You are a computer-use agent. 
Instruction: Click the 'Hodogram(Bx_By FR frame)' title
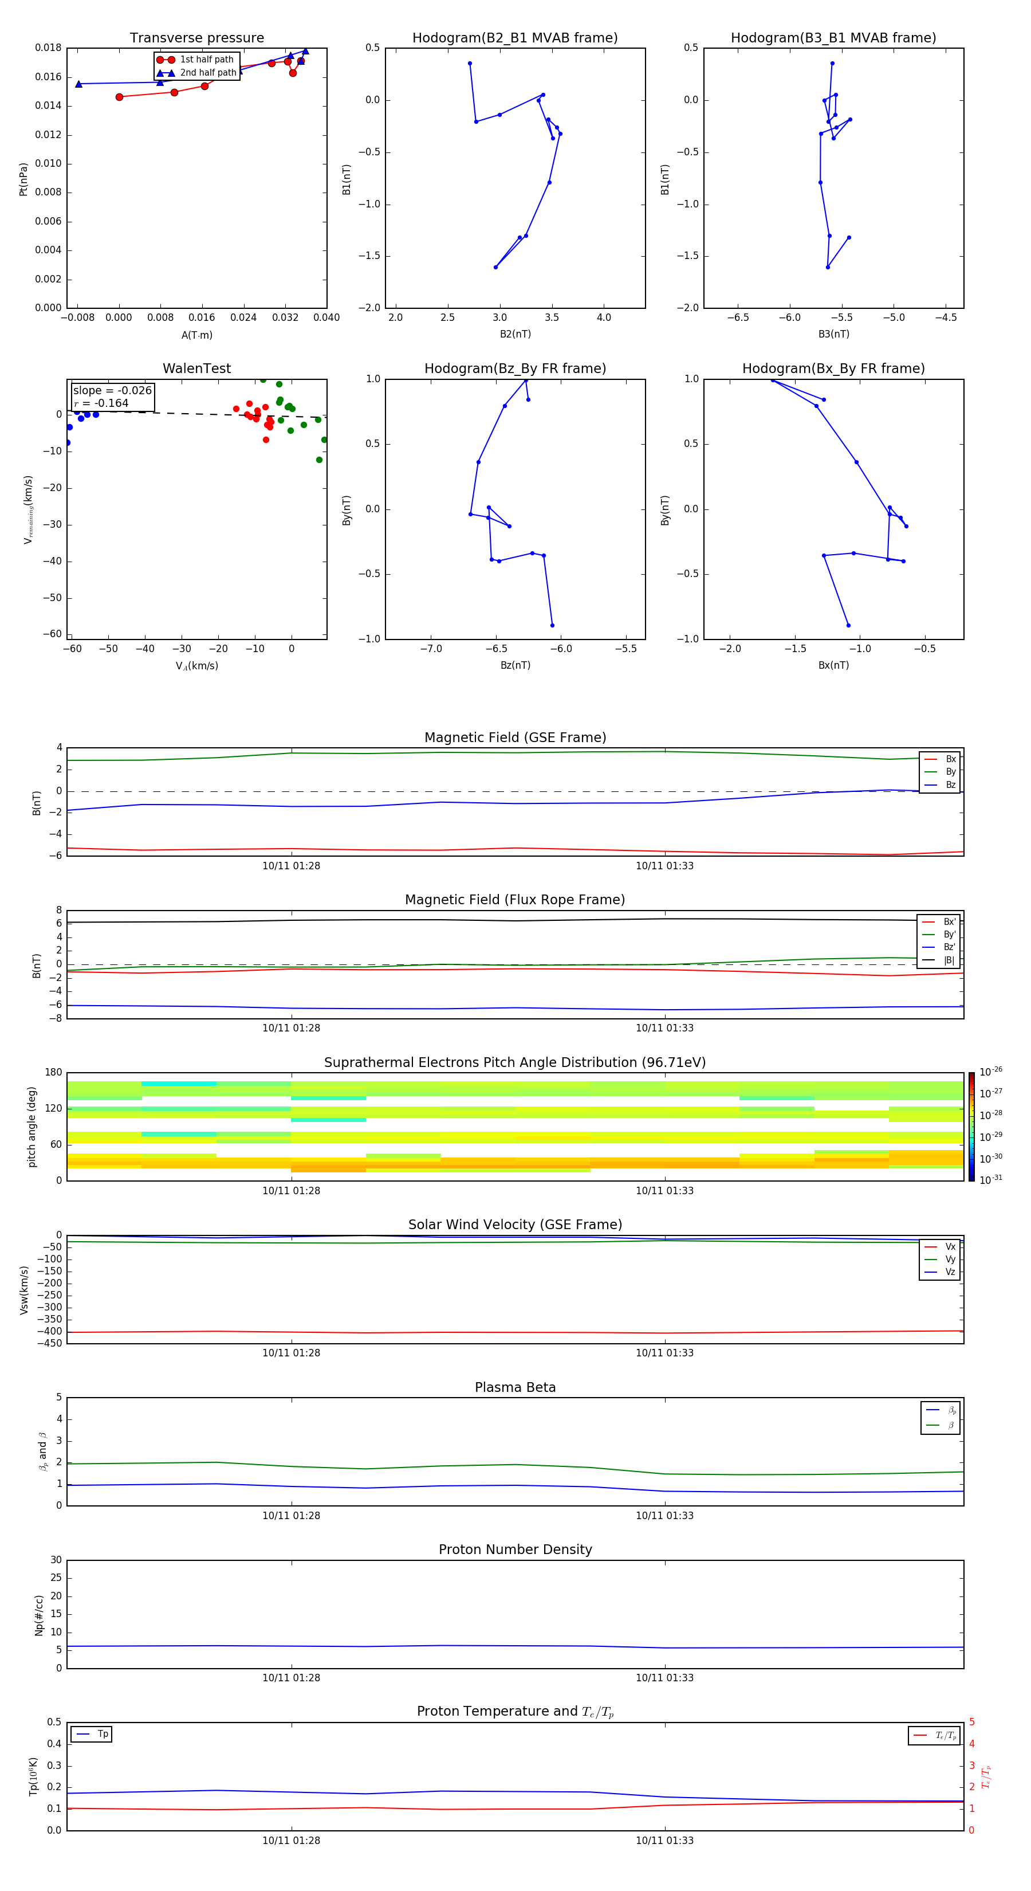pos(833,368)
